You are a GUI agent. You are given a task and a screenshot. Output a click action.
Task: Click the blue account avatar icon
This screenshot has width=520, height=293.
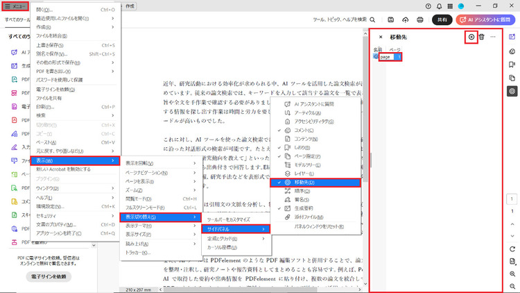pyautogui.click(x=461, y=6)
